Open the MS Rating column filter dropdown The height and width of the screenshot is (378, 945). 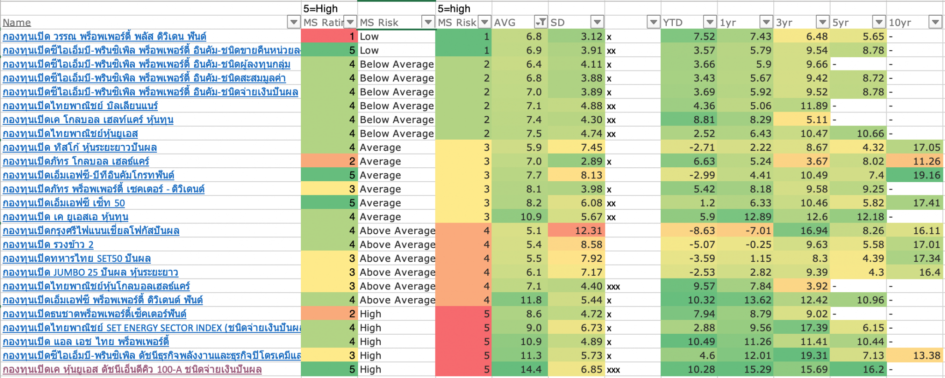[x=351, y=22]
